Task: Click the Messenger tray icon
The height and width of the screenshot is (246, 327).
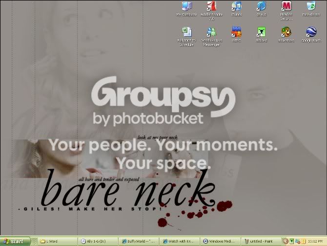Action: point(298,242)
